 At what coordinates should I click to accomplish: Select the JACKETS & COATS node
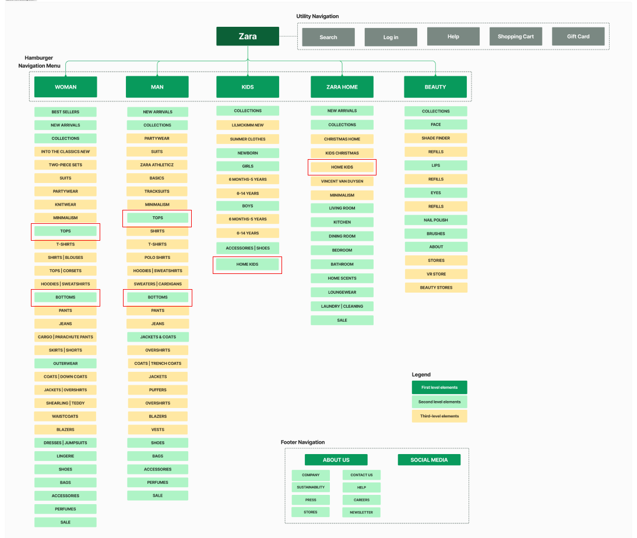(158, 337)
